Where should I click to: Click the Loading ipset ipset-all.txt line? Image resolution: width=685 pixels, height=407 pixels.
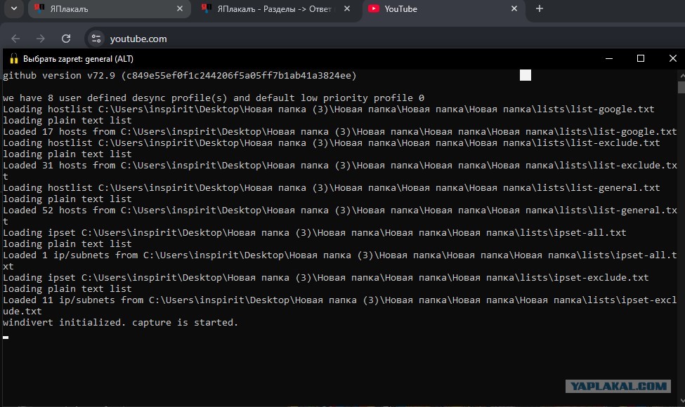pyautogui.click(x=315, y=232)
